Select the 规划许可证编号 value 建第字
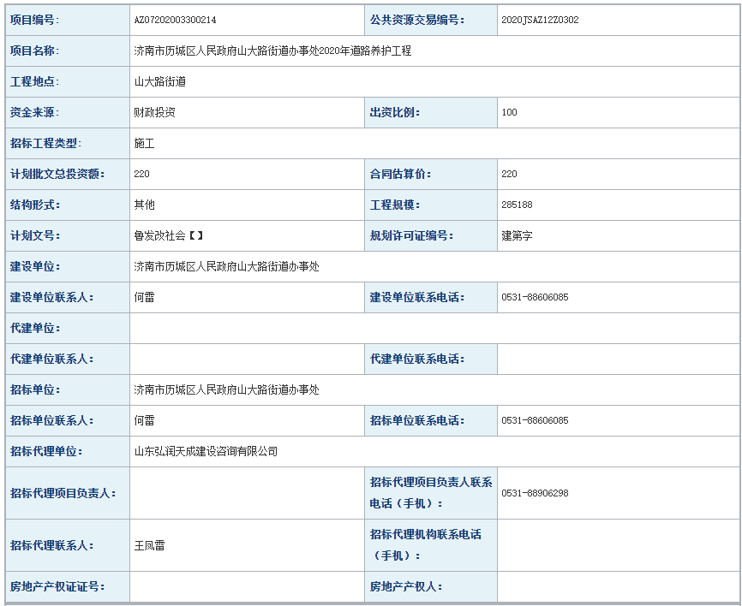 coord(517,235)
